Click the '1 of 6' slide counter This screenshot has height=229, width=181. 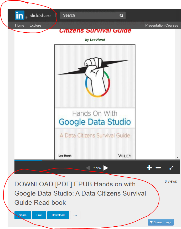[97, 168]
